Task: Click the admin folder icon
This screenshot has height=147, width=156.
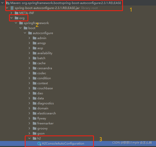Action: (35, 38)
